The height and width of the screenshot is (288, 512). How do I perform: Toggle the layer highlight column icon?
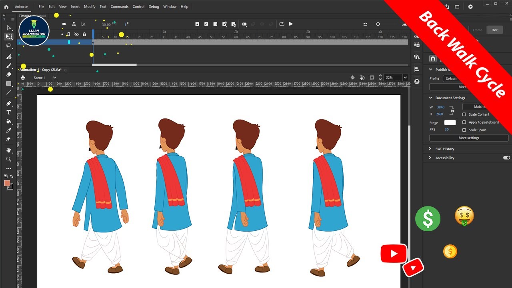(68, 34)
